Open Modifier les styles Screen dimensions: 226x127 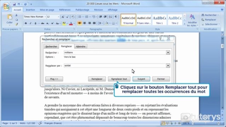(192, 20)
